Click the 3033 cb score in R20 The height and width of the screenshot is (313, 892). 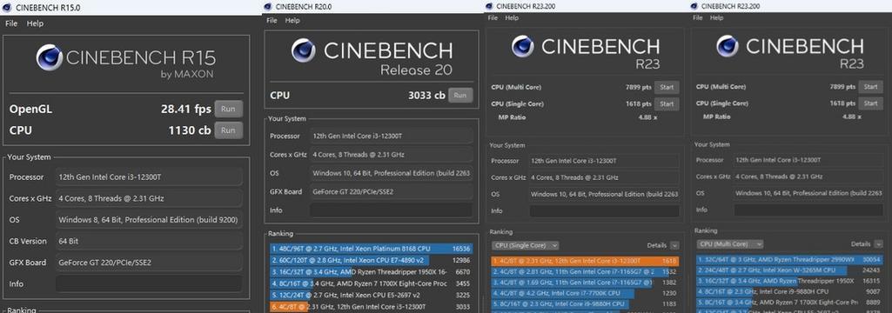coord(426,96)
